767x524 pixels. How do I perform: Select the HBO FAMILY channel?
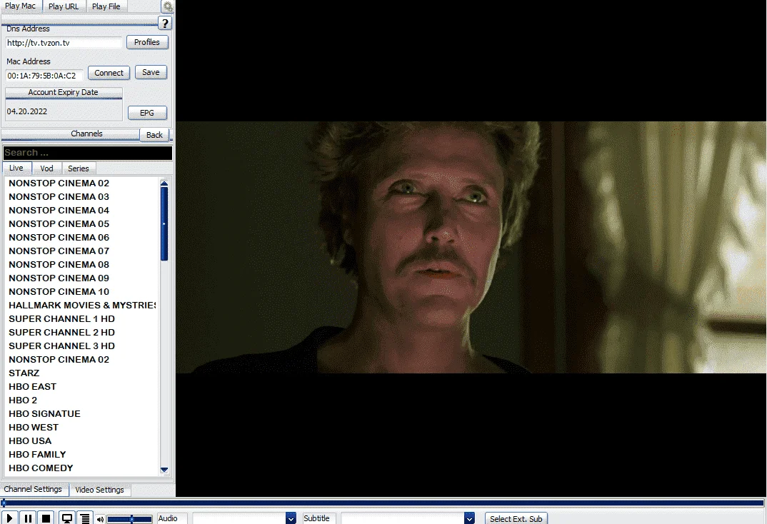(x=37, y=455)
